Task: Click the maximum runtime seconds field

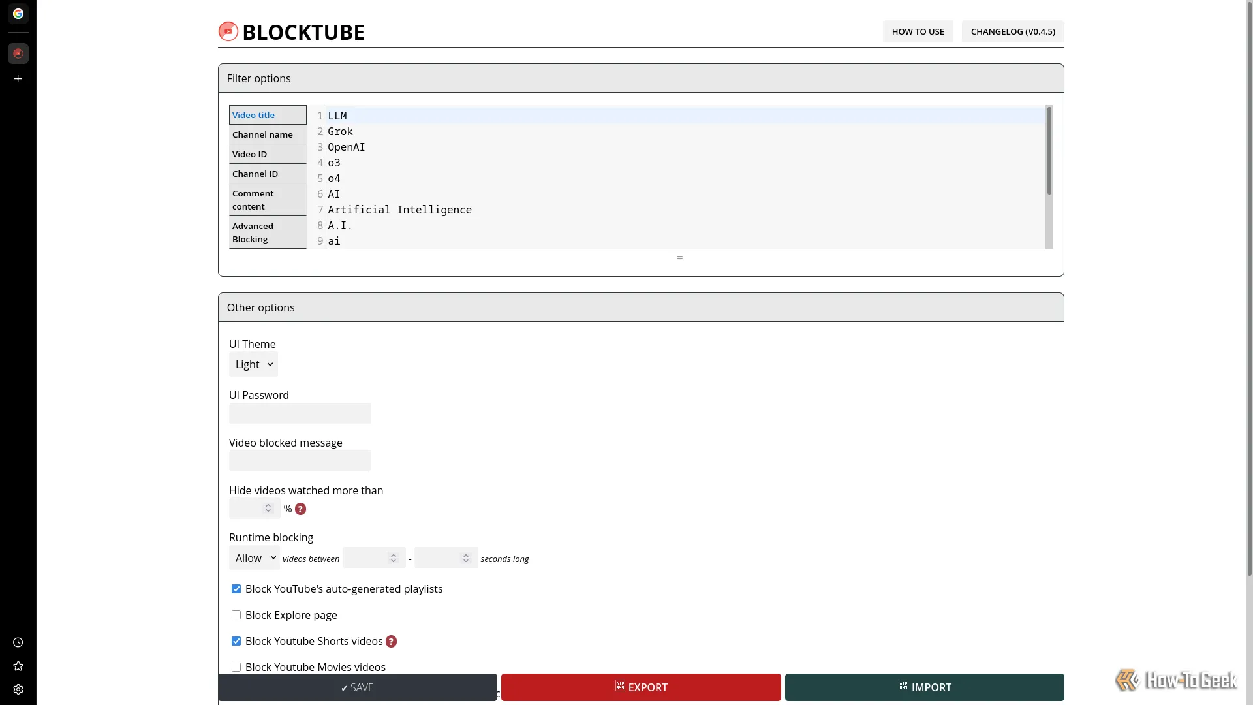Action: pyautogui.click(x=446, y=558)
